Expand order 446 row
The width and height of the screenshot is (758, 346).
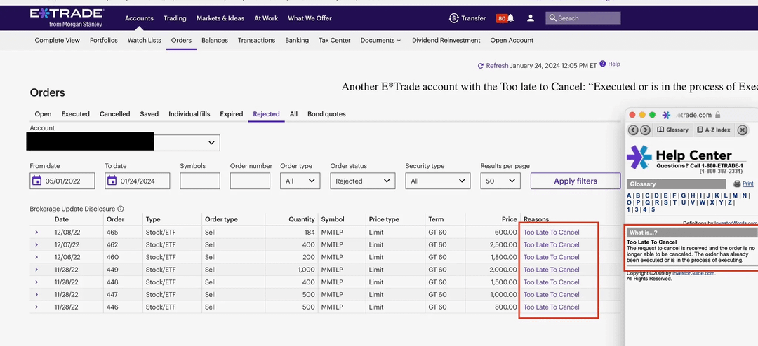click(x=36, y=307)
